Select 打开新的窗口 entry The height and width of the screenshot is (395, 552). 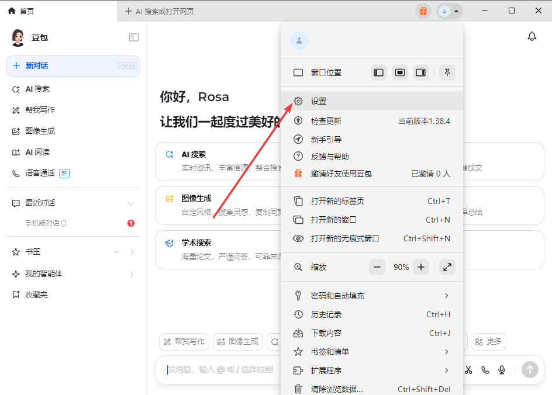click(372, 220)
